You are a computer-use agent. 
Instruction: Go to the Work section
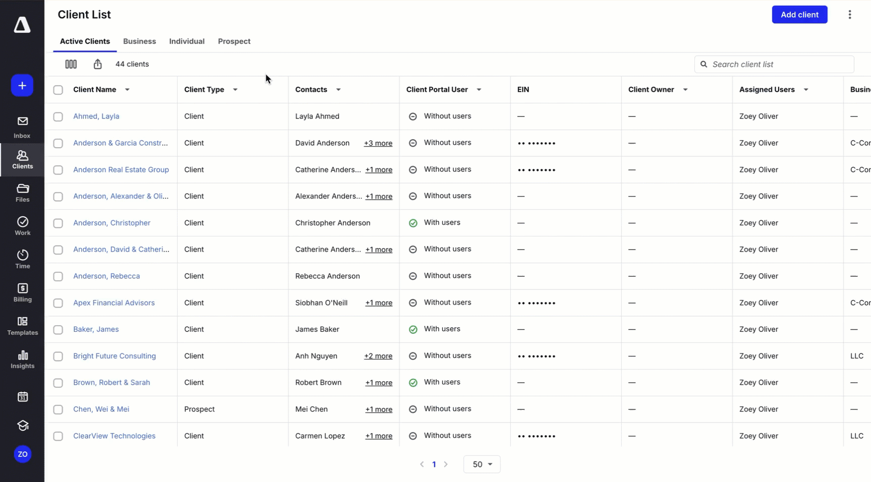(22, 226)
